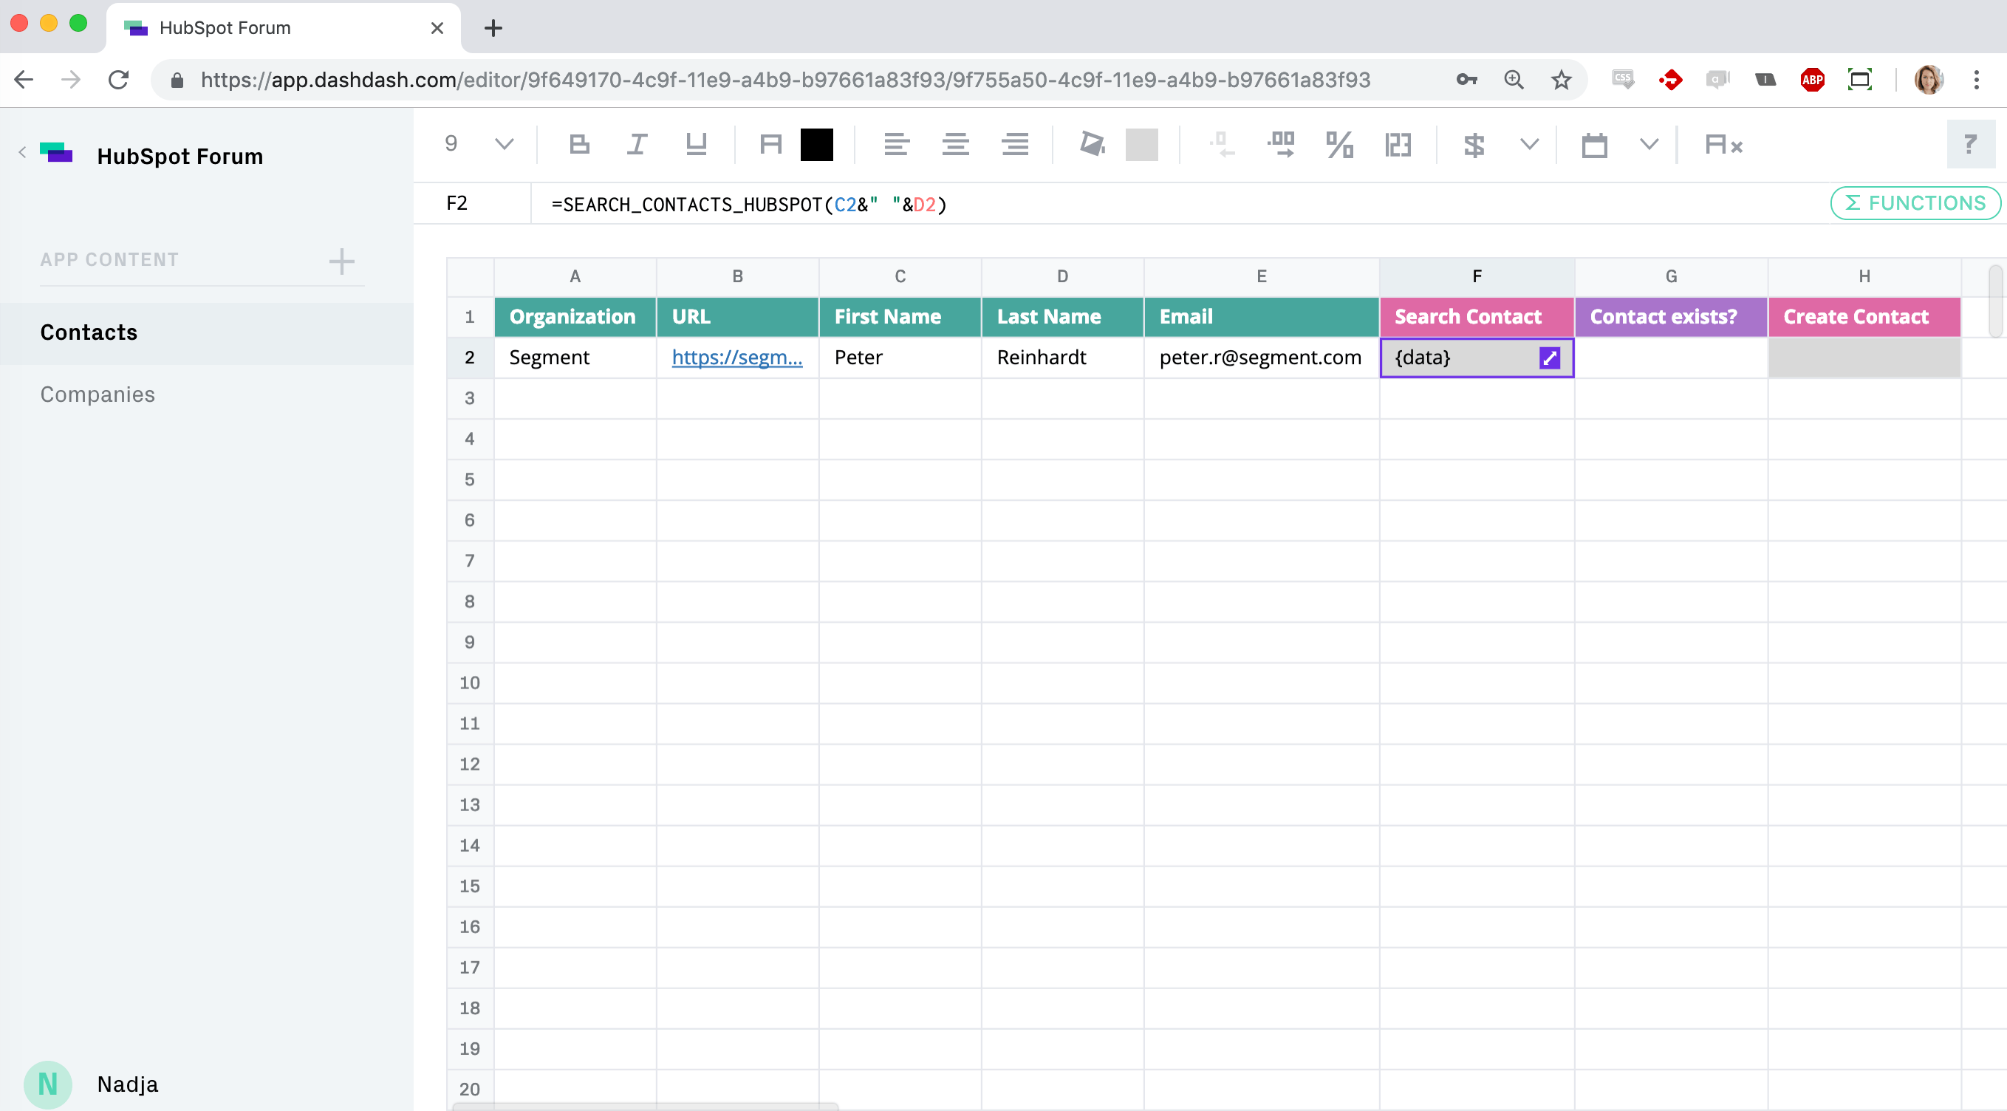Viewport: 2007px width, 1111px height.
Task: Select cell containing Reinhardt
Action: coord(1063,358)
